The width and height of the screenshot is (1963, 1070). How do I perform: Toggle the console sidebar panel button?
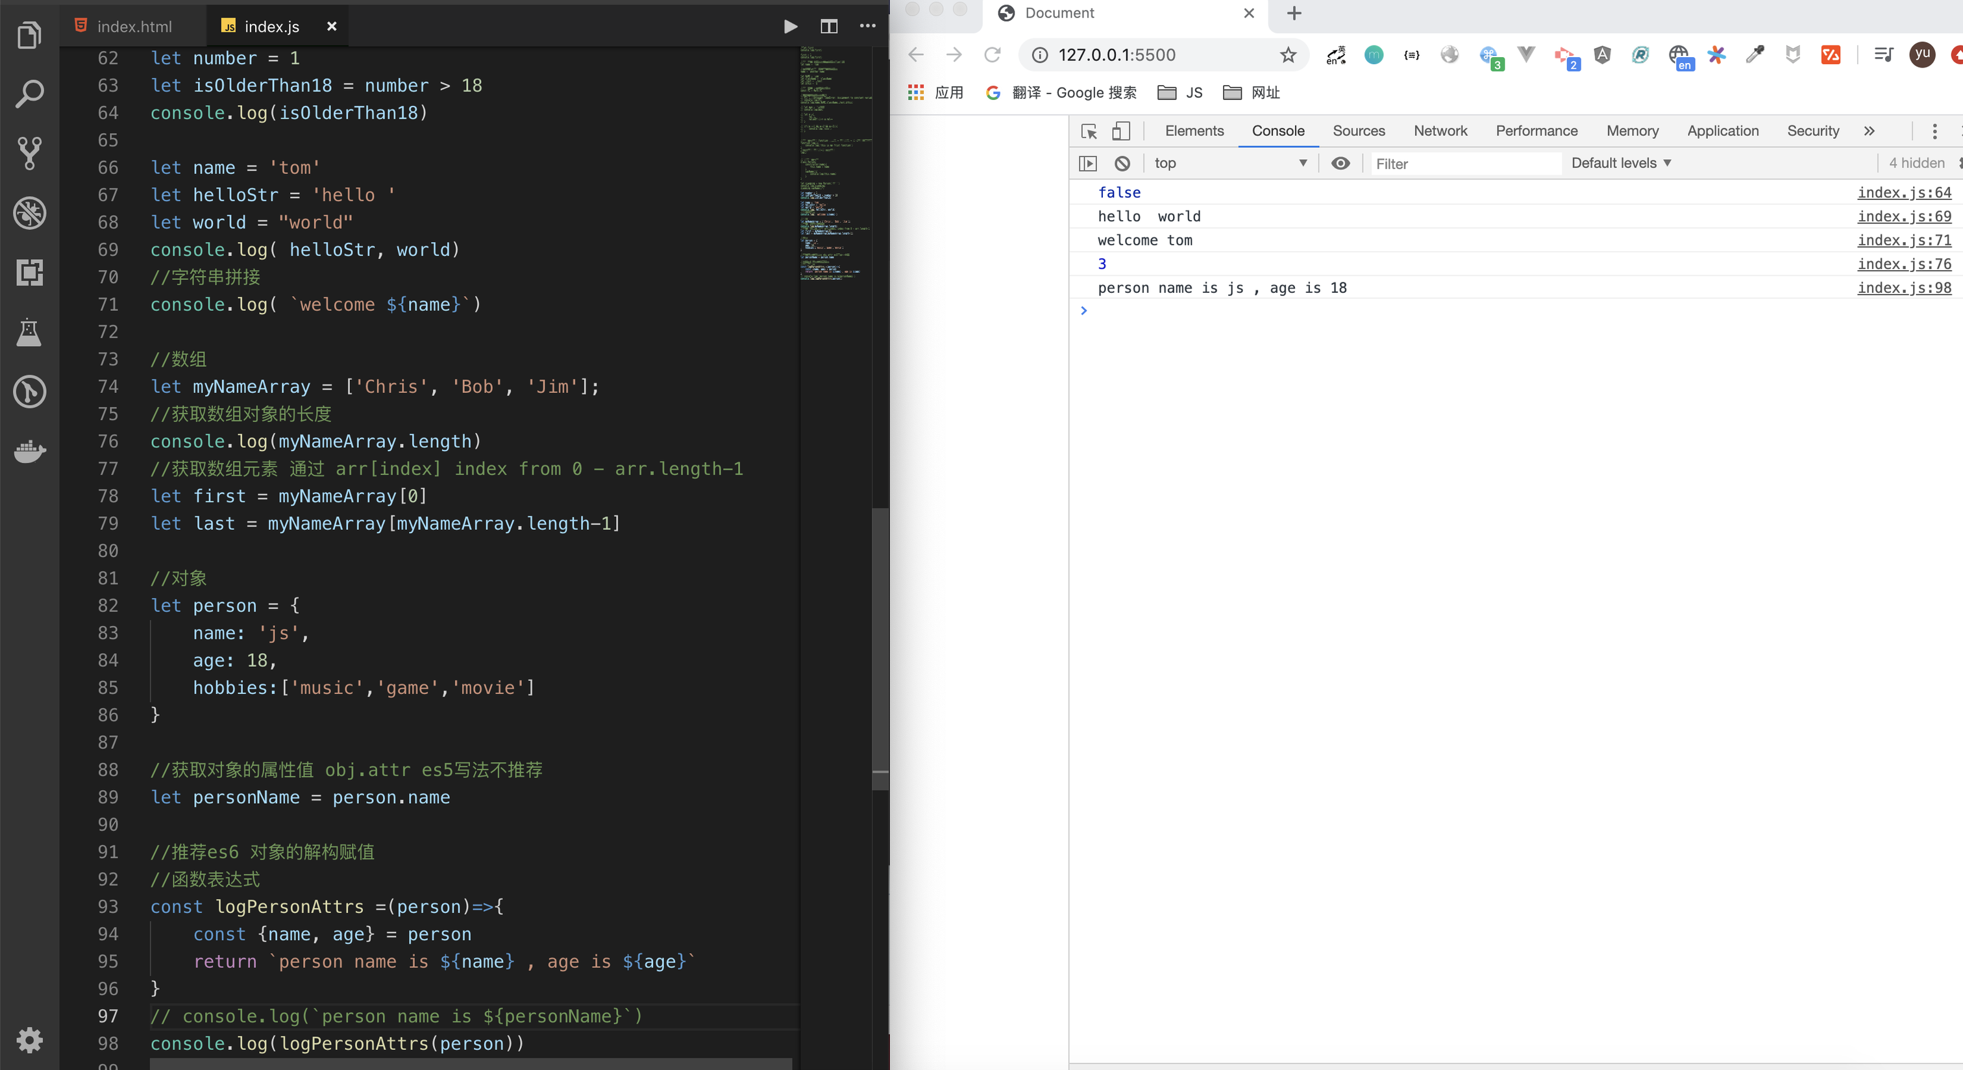coord(1087,163)
